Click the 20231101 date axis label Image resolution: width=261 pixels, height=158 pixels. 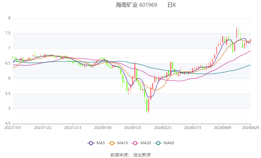(x=13, y=128)
